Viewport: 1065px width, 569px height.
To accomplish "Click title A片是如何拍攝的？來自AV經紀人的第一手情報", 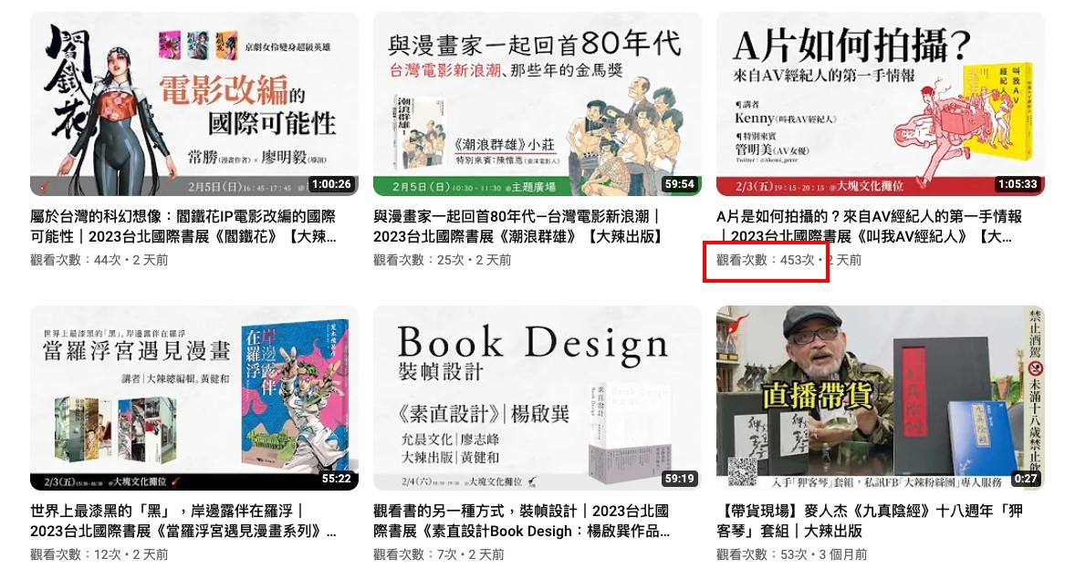I will tap(870, 226).
